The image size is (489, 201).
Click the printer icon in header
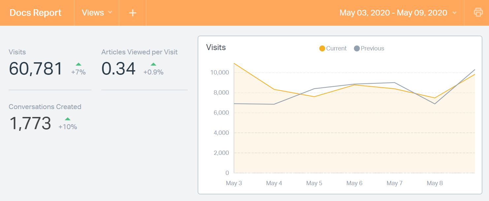[x=478, y=13]
